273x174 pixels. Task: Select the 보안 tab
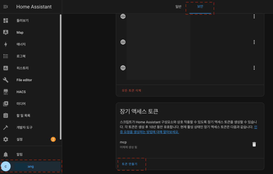click(200, 7)
